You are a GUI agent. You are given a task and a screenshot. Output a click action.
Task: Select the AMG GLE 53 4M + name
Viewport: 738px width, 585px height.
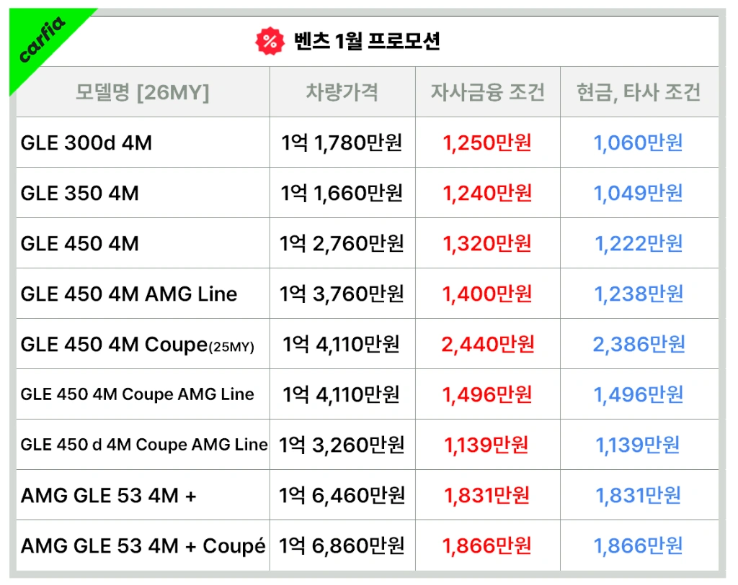(x=109, y=495)
